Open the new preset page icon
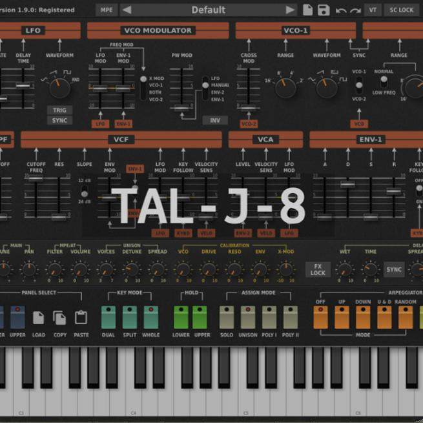 click(x=307, y=10)
